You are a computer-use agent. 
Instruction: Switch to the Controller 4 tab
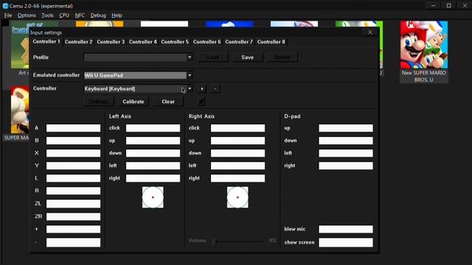coord(142,42)
